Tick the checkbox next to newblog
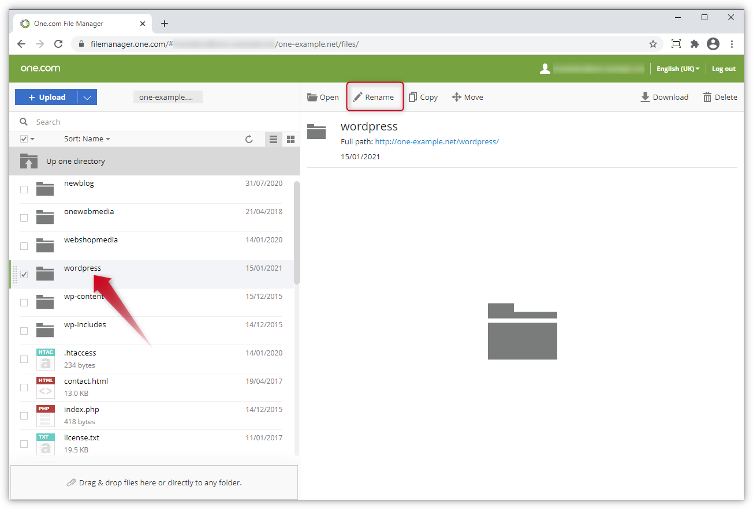This screenshot has height=509, width=753. (x=24, y=189)
